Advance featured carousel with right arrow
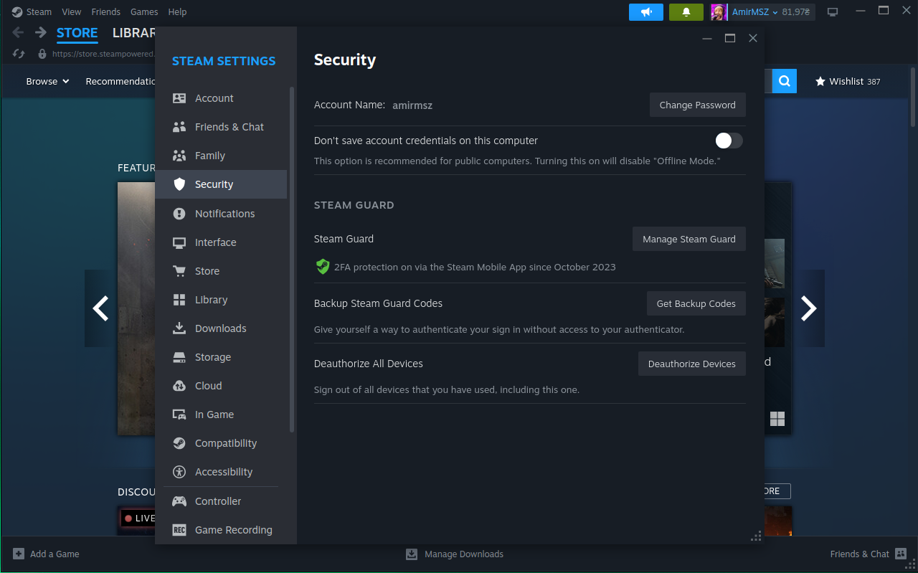 click(808, 308)
